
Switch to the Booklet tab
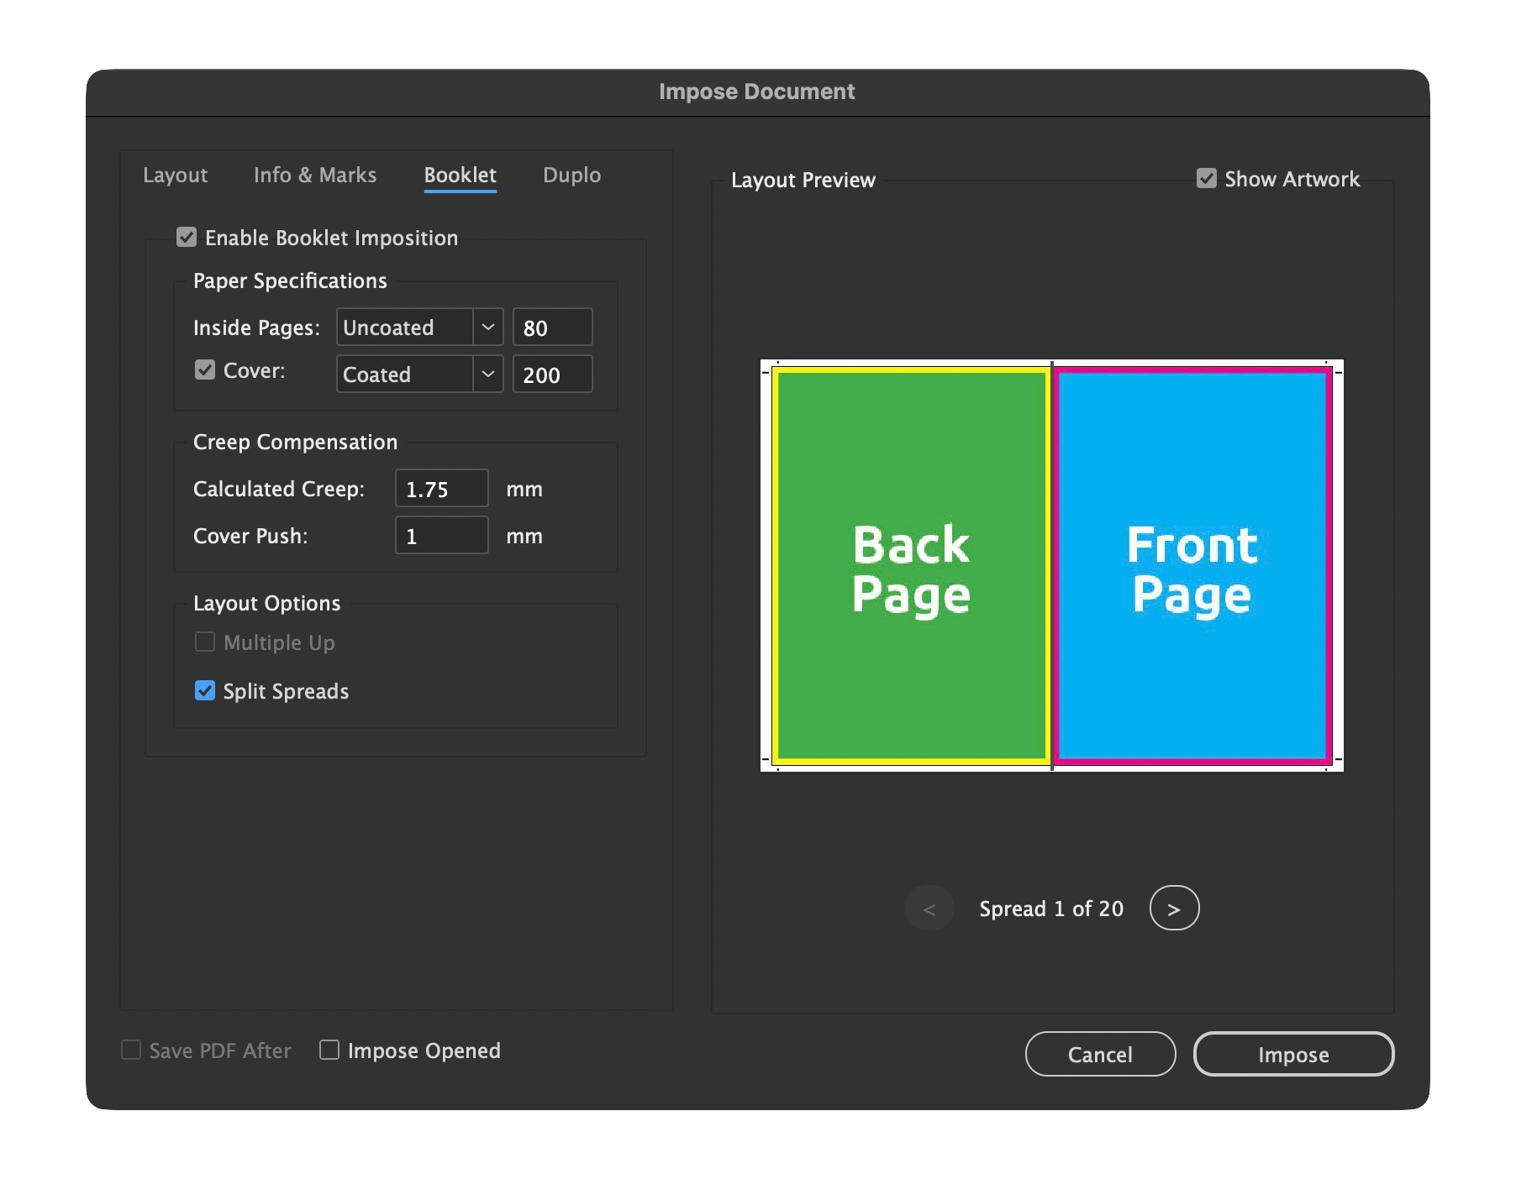460,176
